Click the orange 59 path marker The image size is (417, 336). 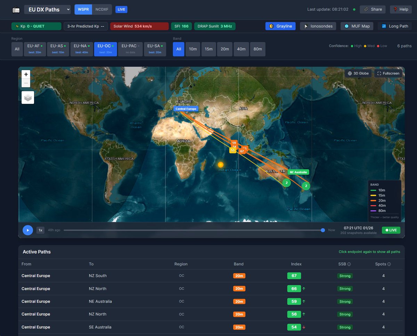[x=234, y=143]
